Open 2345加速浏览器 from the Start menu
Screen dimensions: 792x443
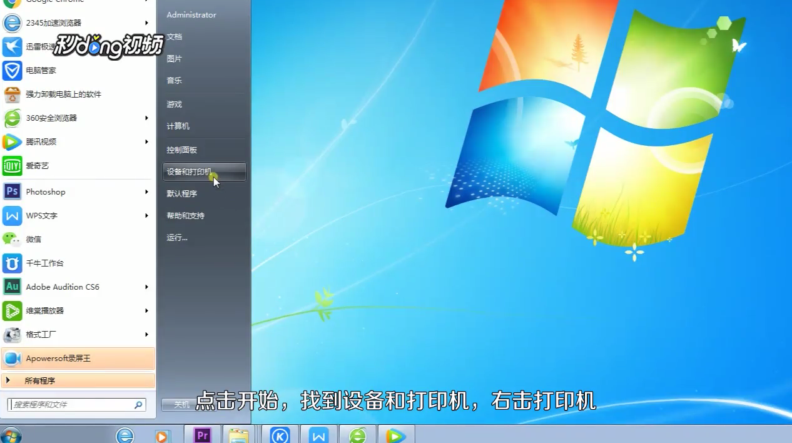[x=78, y=23]
